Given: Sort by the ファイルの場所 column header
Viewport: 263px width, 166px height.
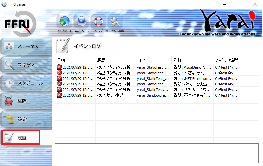Looking at the screenshot, I should [x=227, y=60].
